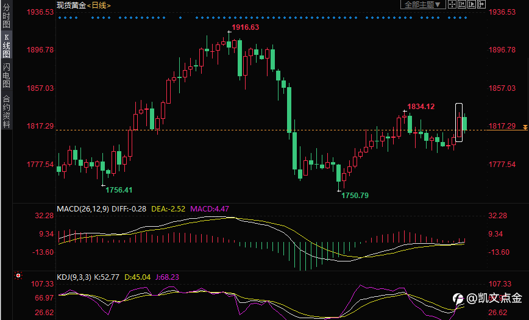The image size is (529, 320).
Task: Open the 闪电图 tab
Action: pos(6,75)
